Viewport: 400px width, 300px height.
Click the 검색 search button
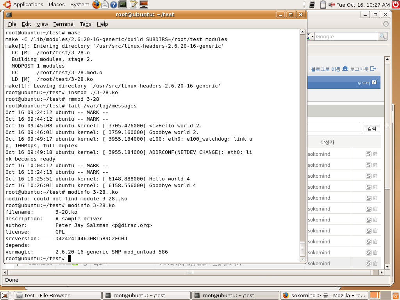click(372, 128)
